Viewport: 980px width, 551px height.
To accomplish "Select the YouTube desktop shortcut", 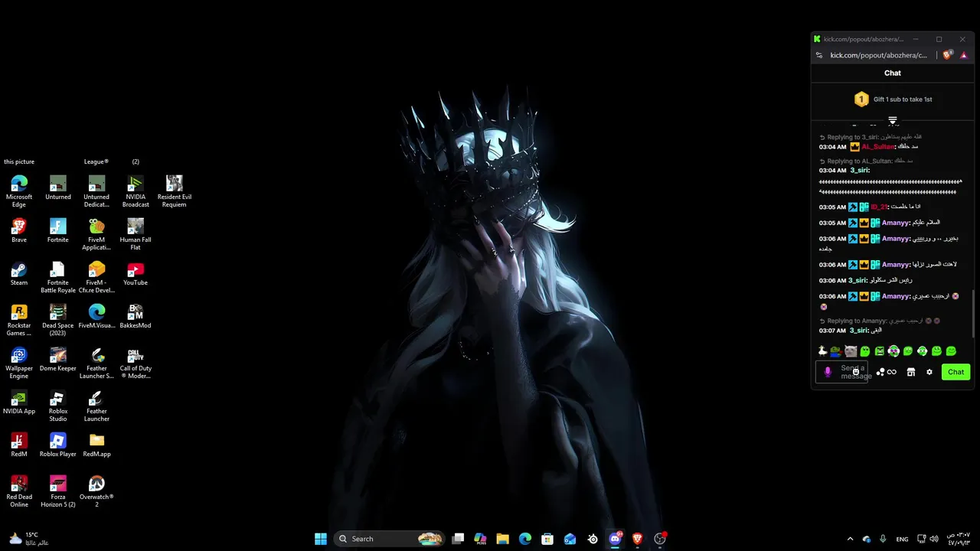I will click(136, 273).
